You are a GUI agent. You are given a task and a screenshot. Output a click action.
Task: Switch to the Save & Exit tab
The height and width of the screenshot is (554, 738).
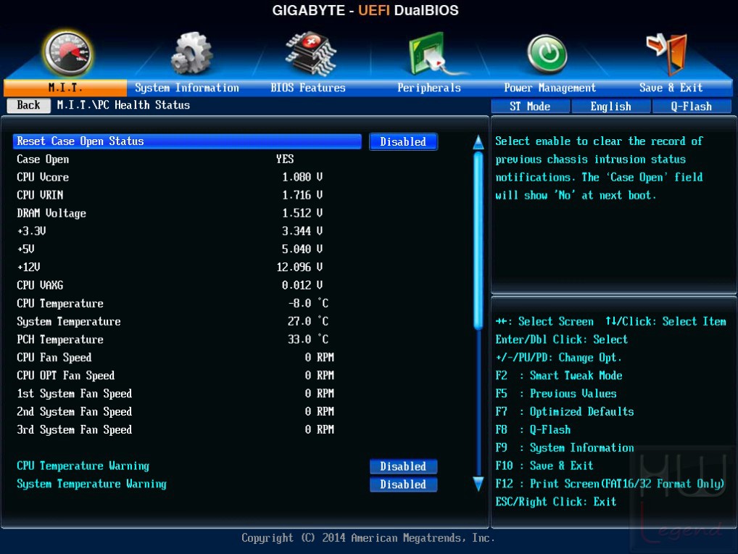coord(671,88)
